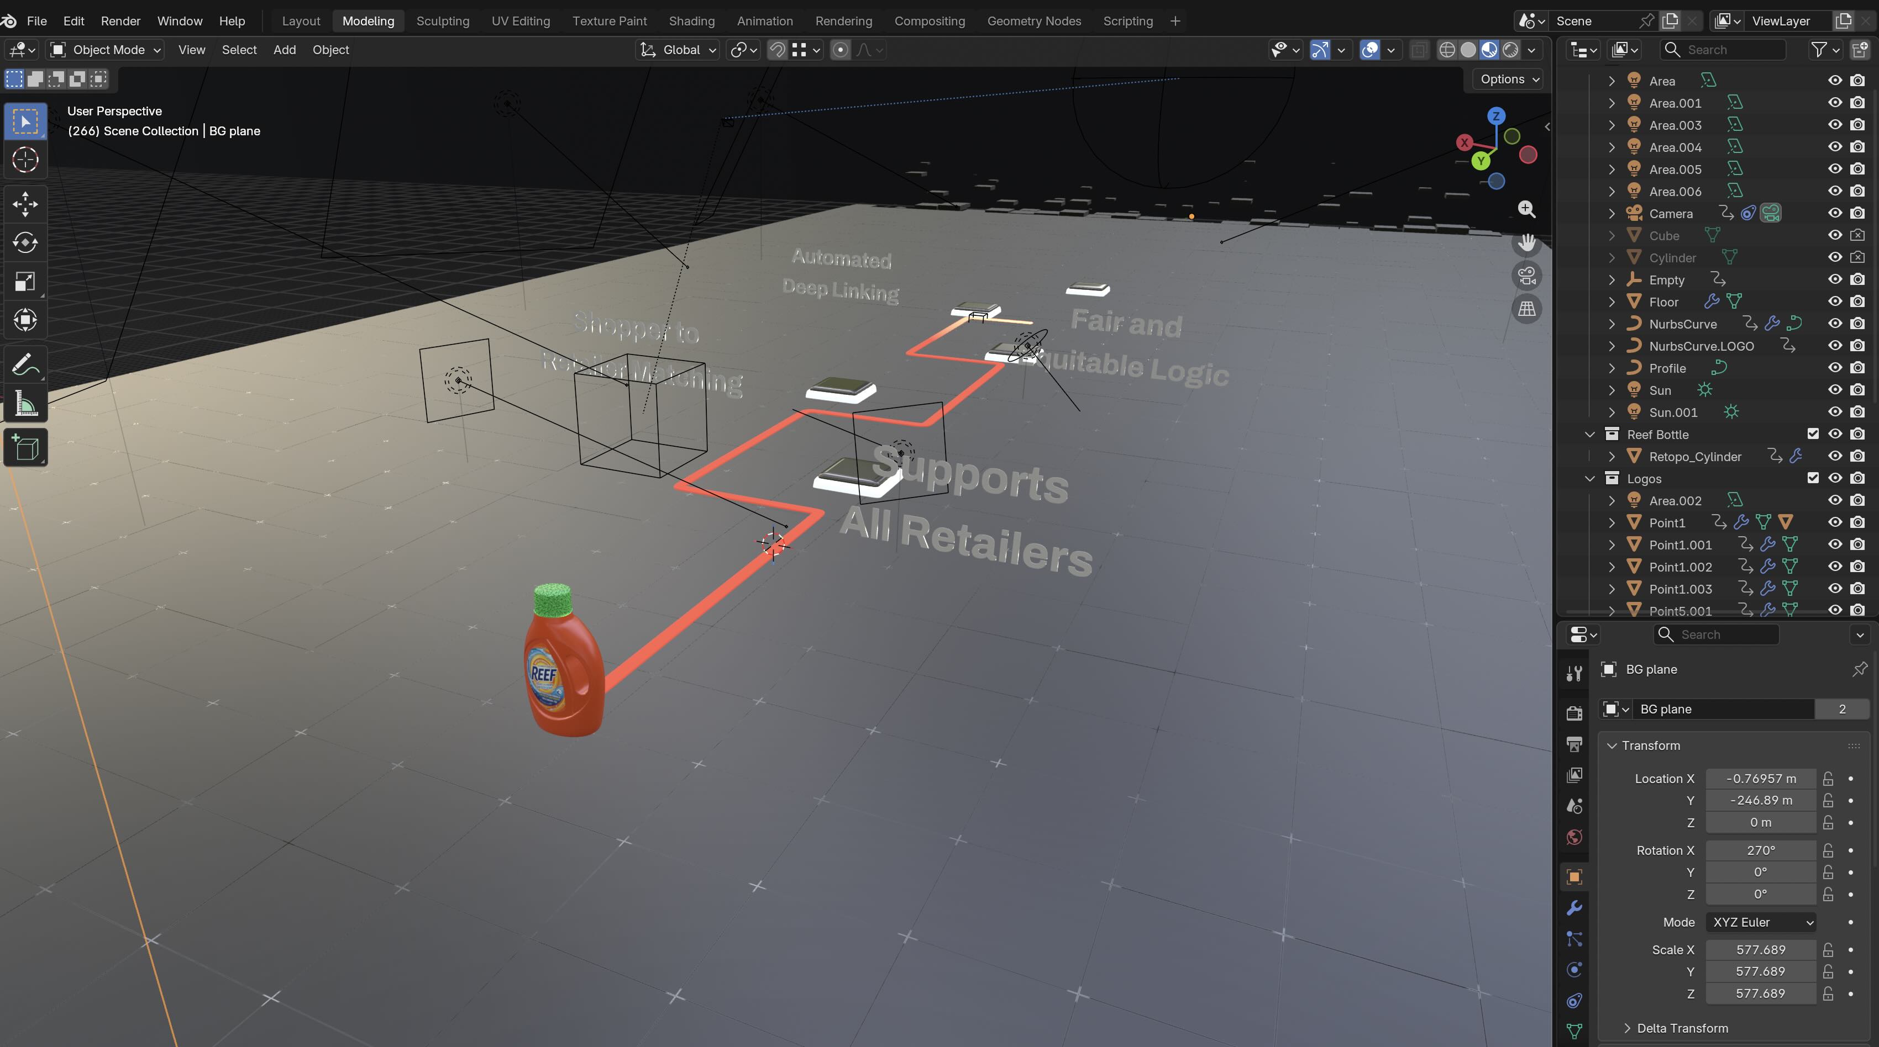Toggle viewport overlays
Image resolution: width=1879 pixels, height=1047 pixels.
point(1370,50)
